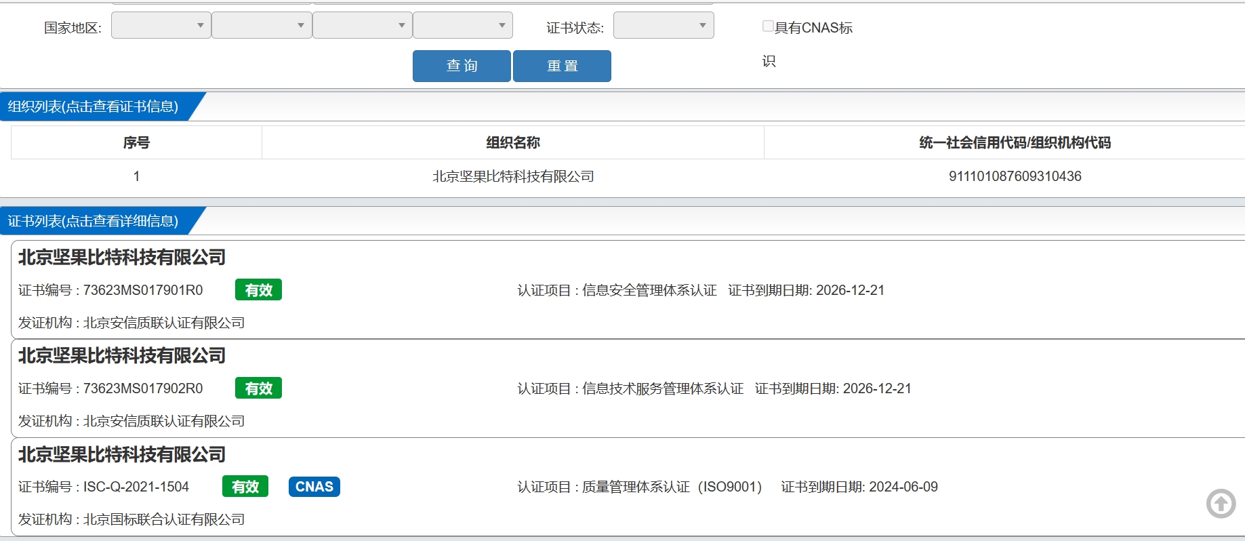Screen dimensions: 1245x541
Task: Open the fourth 国家地区 dropdown
Action: click(463, 25)
